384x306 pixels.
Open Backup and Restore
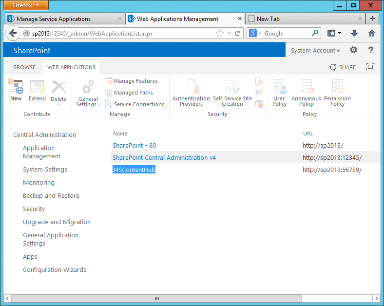51,195
